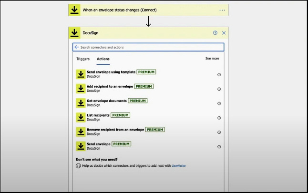308x193 pixels.
Task: Choose the List recipients action
Action: 98,115
